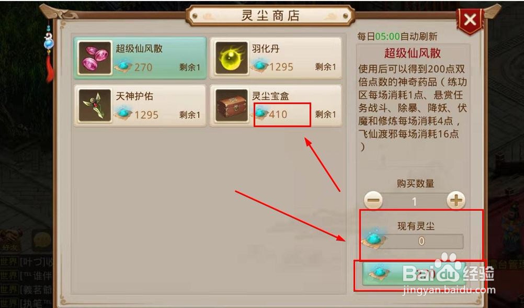This screenshot has height=308, width=524.
Task: Click the purchase quantity field showing 1
Action: 414,201
